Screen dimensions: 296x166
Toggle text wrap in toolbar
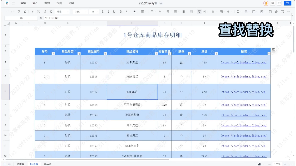tap(168, 12)
